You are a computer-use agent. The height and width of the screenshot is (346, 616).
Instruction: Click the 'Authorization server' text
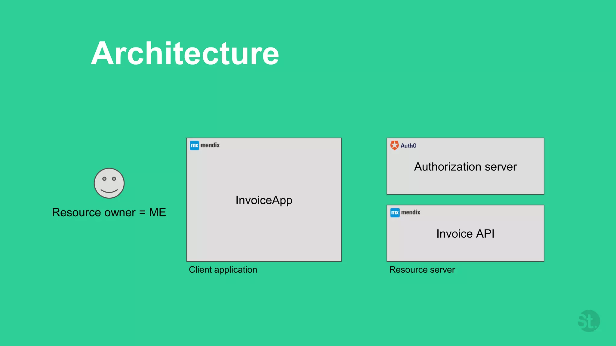point(465,167)
